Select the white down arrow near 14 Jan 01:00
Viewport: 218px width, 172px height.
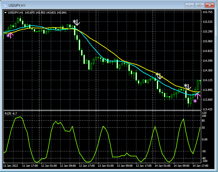coord(160,76)
